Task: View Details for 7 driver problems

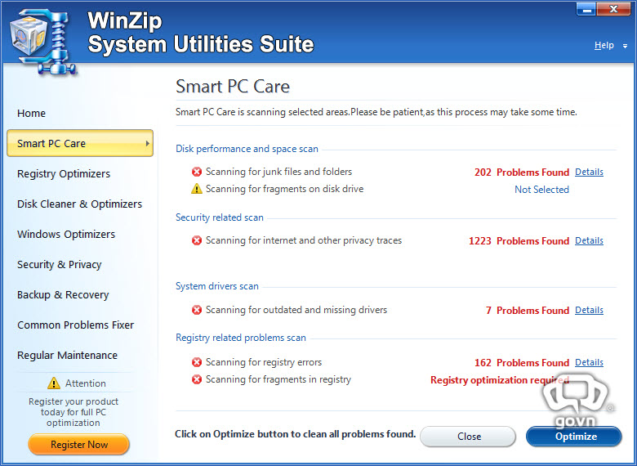Action: pos(589,311)
